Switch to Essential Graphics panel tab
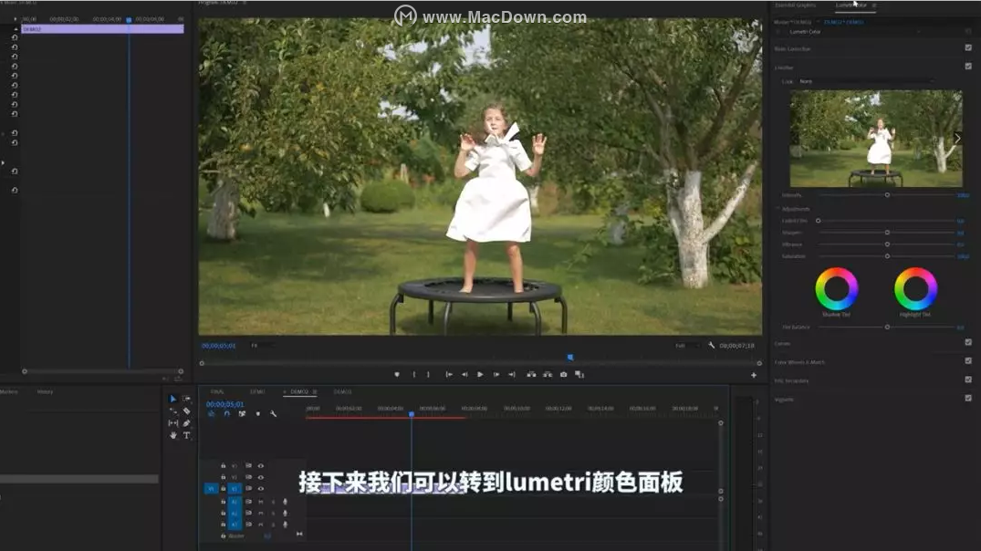The width and height of the screenshot is (981, 551). click(795, 5)
